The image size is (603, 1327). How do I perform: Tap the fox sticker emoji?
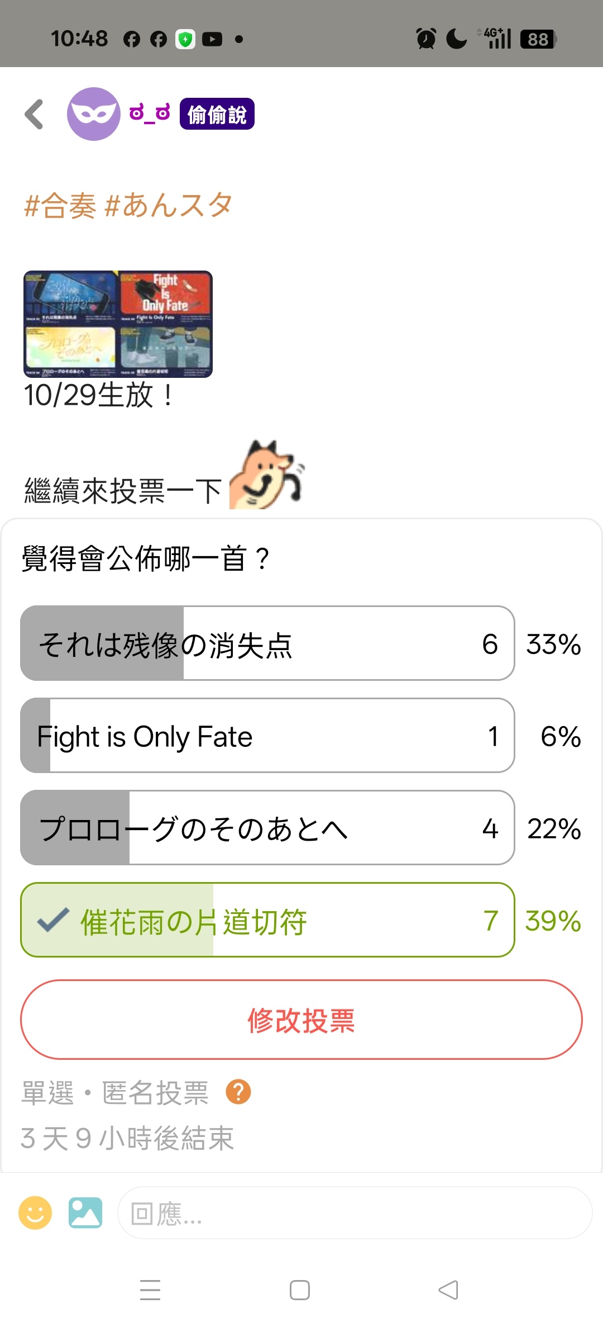(x=266, y=475)
